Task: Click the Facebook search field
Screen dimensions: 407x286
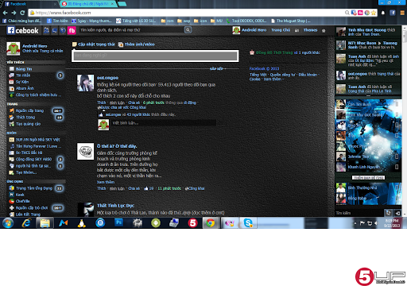Action: coord(132,30)
